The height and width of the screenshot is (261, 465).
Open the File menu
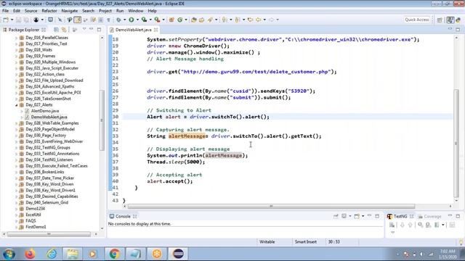5,11
